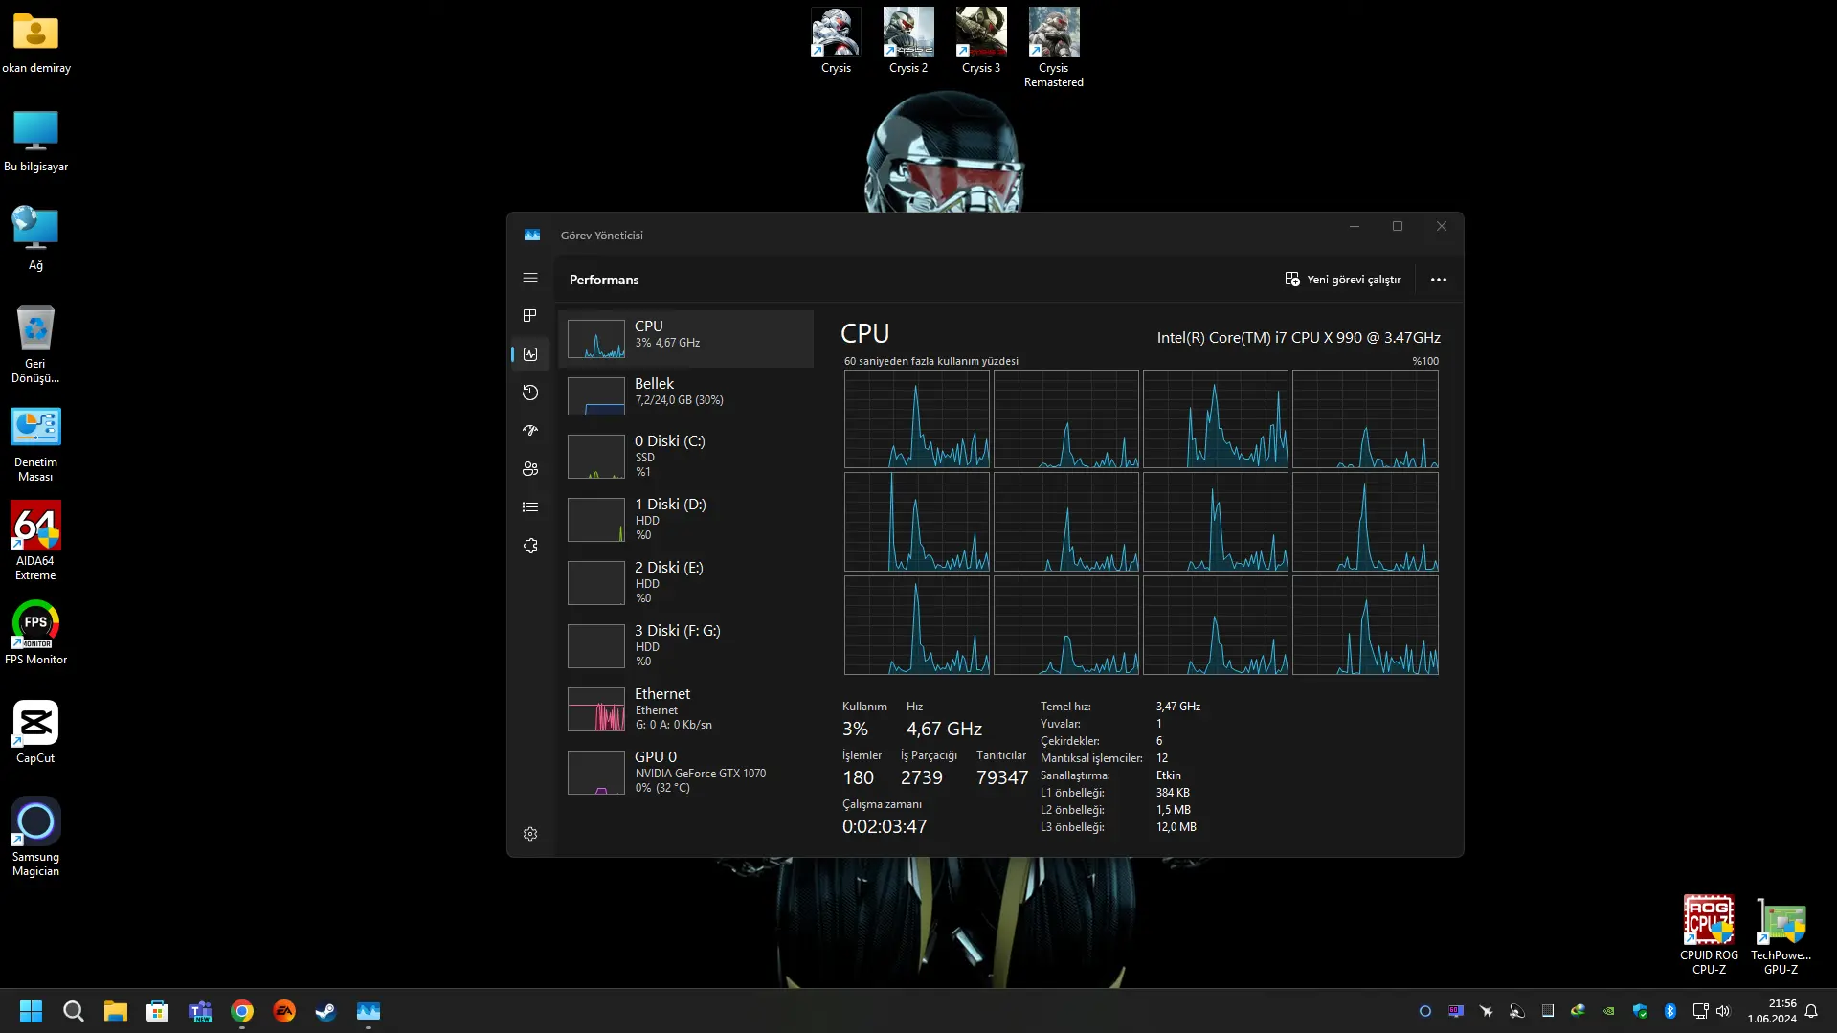This screenshot has height=1033, width=1837.
Task: Open notification bell in taskbar
Action: coord(1811,1011)
